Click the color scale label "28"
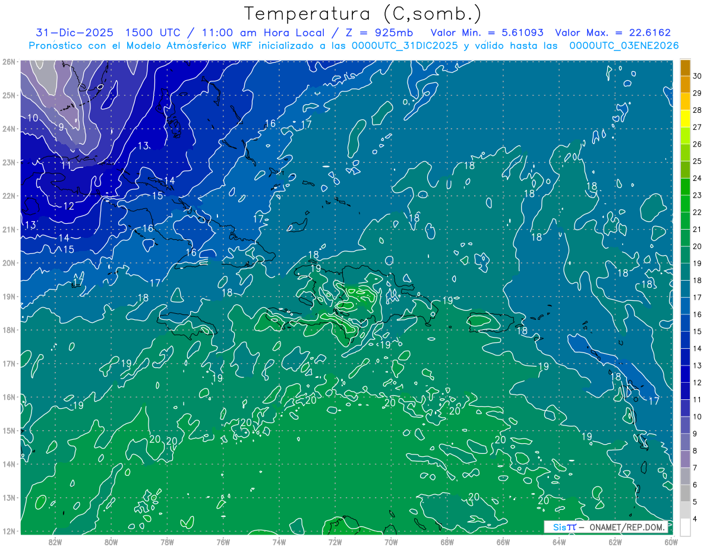Screen dimensions: 713x550 click(698, 110)
